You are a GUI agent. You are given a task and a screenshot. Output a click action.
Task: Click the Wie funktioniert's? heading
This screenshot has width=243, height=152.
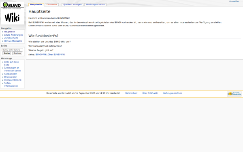point(43,36)
